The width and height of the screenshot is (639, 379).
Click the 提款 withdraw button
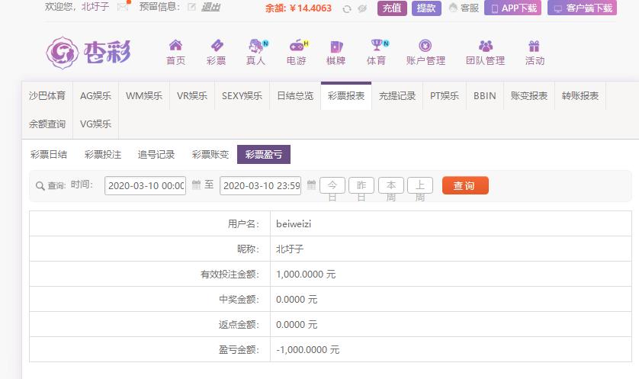(x=426, y=8)
